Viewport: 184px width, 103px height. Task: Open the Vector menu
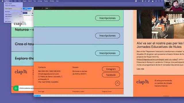(30, 1)
